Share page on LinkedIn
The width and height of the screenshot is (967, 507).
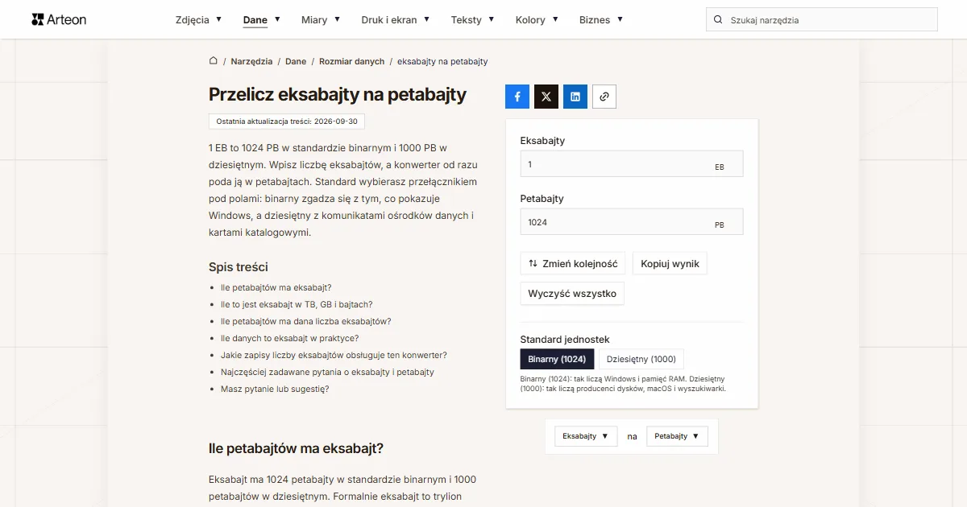click(575, 97)
